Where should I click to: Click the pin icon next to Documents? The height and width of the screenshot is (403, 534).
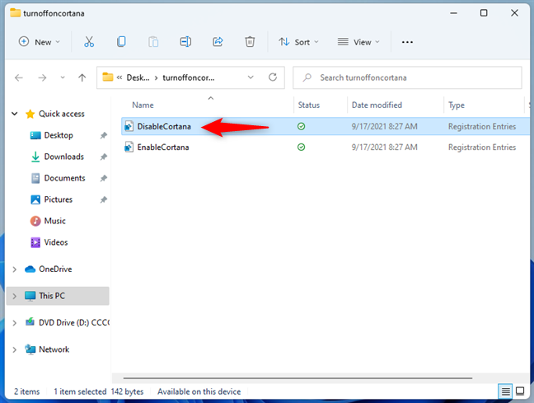pos(104,178)
